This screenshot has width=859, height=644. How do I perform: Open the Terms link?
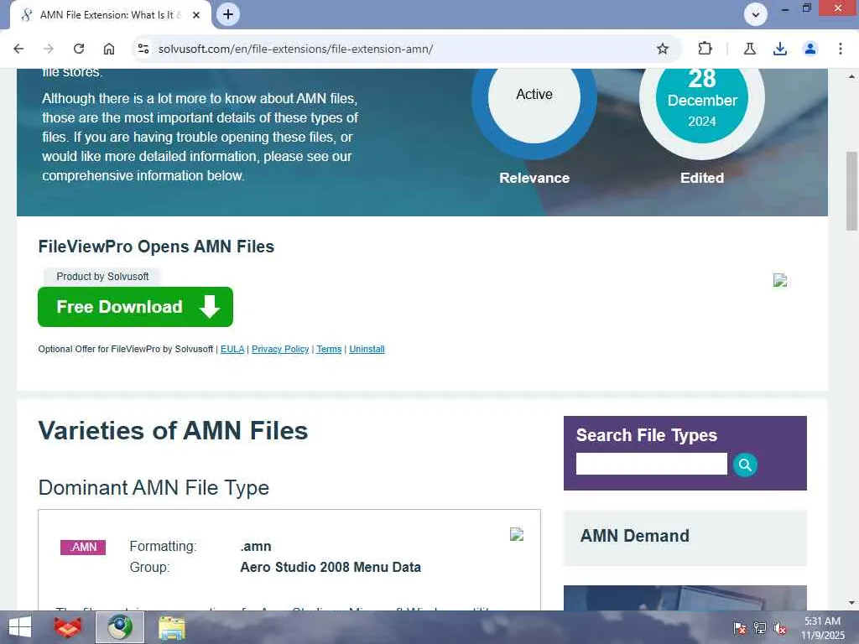pos(329,349)
